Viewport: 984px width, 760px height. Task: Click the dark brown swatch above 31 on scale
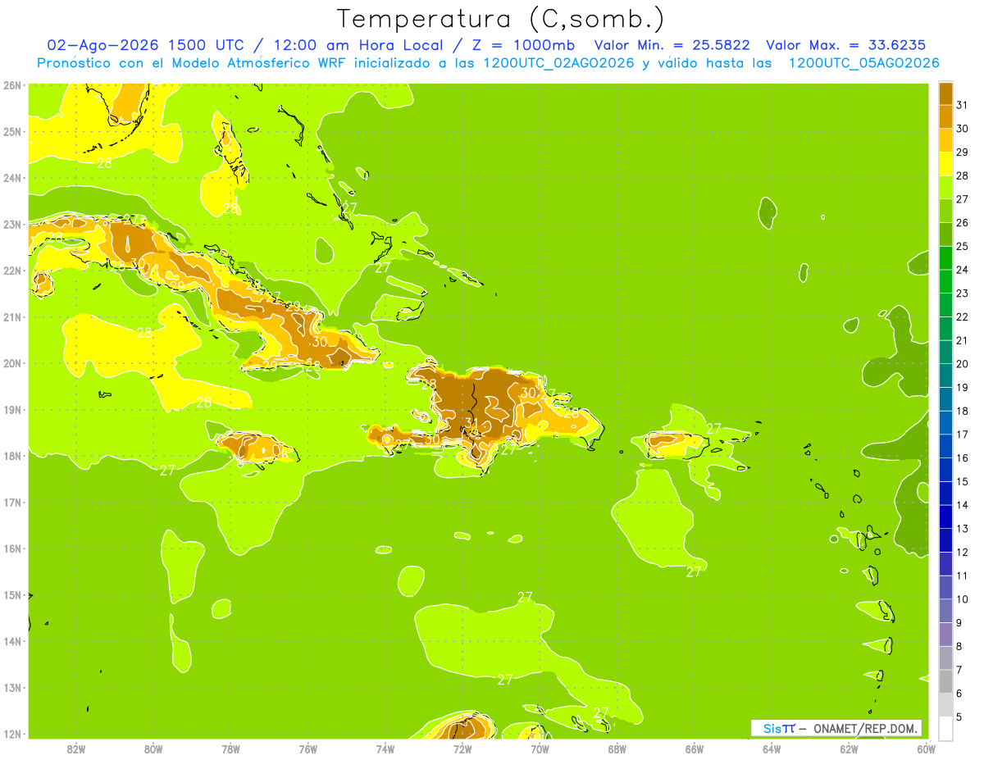click(945, 93)
